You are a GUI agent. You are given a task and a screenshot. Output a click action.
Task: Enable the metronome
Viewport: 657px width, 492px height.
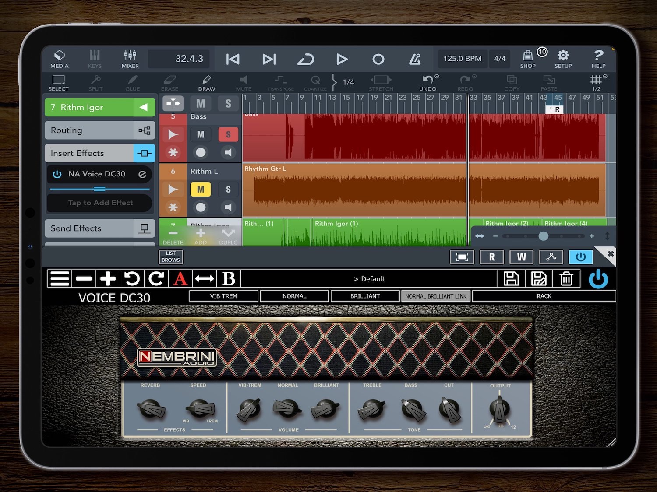pyautogui.click(x=414, y=59)
